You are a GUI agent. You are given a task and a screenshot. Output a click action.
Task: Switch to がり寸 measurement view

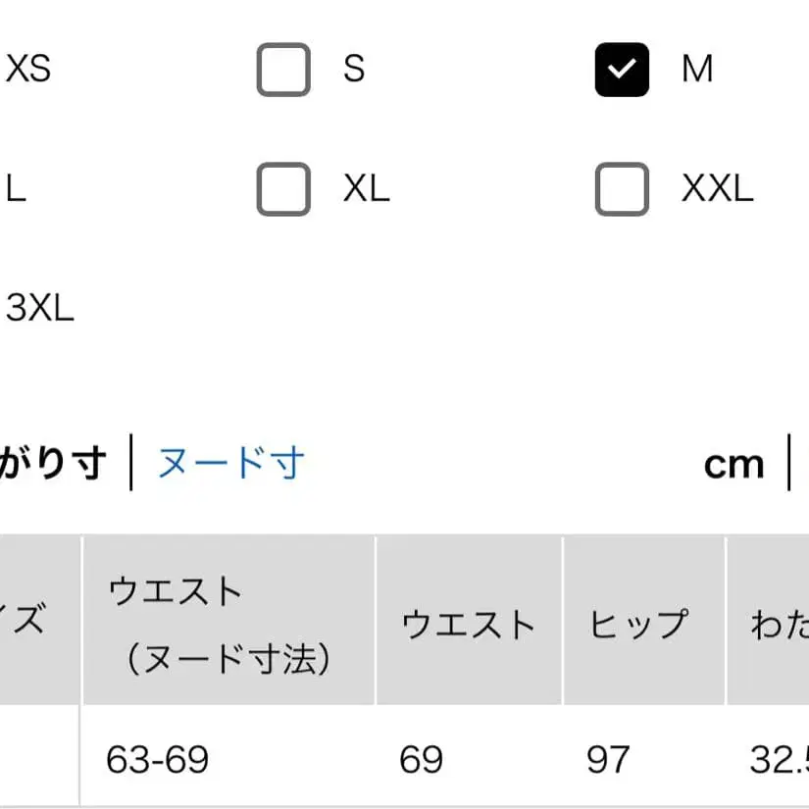[x=54, y=463]
